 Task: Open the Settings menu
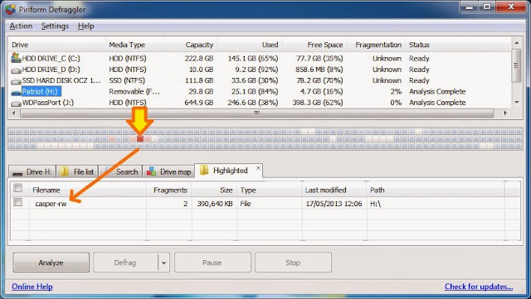pyautogui.click(x=55, y=26)
